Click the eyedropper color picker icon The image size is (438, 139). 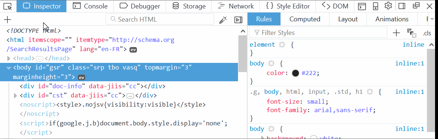point(223,19)
